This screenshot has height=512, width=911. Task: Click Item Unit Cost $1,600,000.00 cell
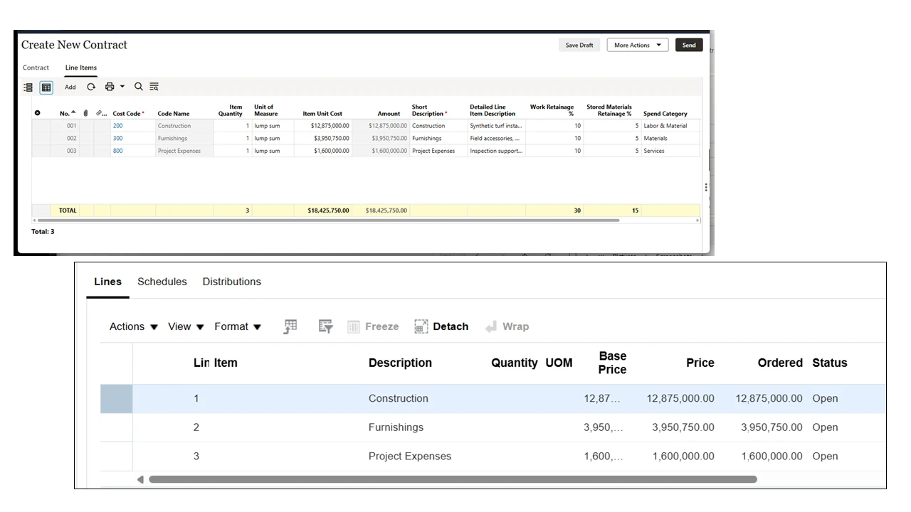coord(322,151)
